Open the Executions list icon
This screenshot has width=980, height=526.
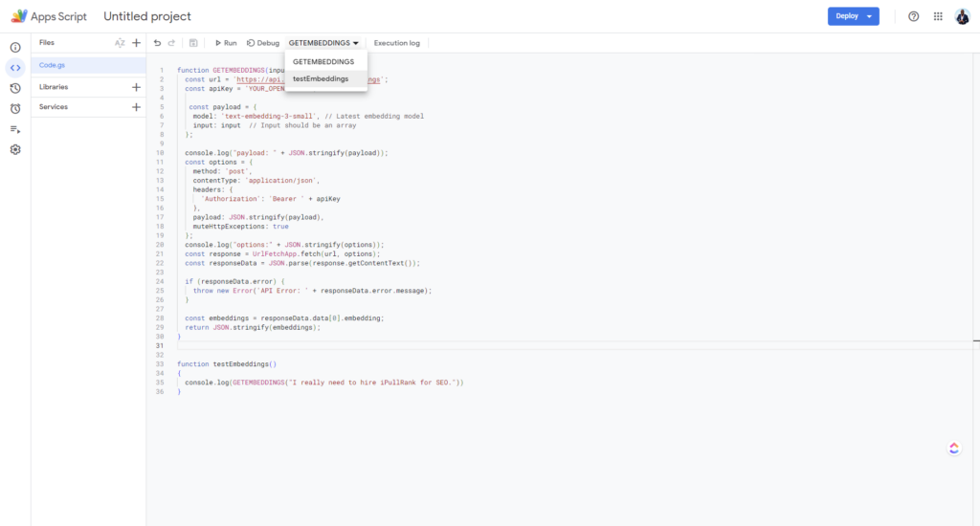pos(15,129)
